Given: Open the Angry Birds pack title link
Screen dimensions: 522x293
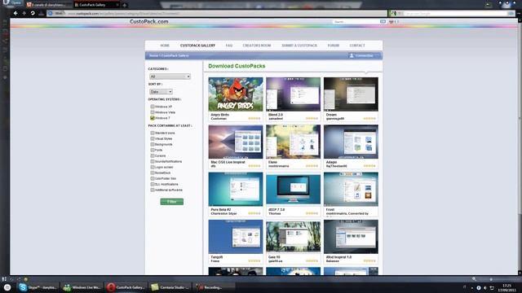Looking at the screenshot, I should (x=219, y=115).
